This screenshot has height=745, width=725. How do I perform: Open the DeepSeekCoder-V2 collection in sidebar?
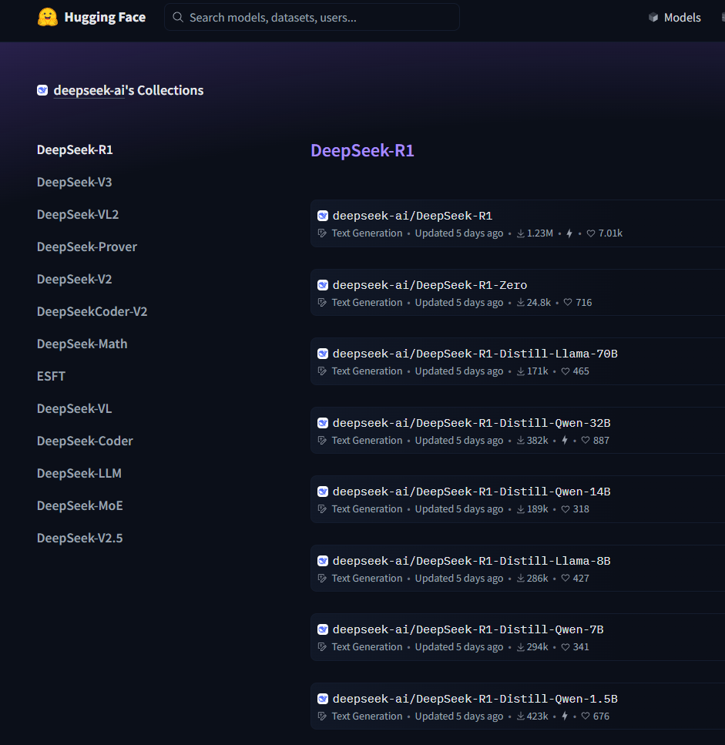pyautogui.click(x=92, y=311)
